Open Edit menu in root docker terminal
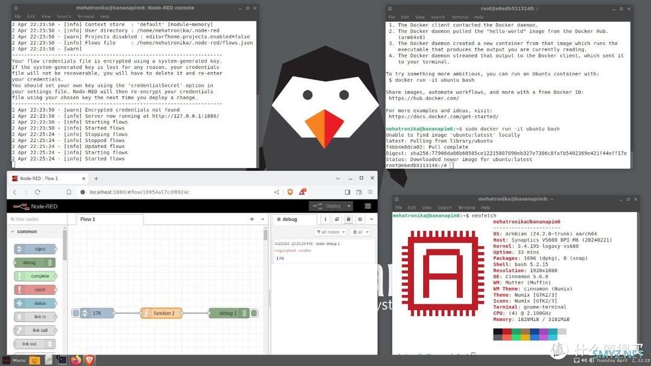The height and width of the screenshot is (366, 651). [405, 17]
